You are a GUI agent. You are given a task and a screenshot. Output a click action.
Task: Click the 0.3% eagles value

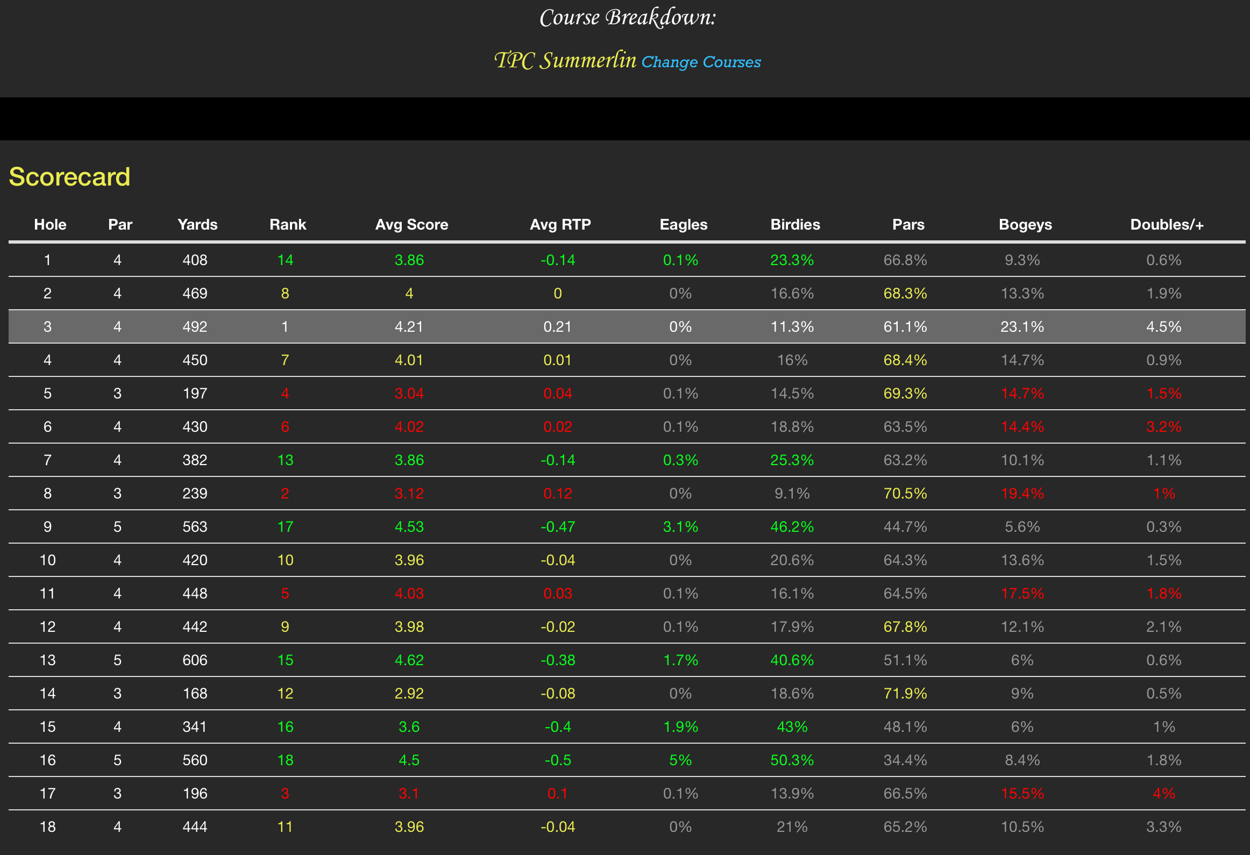point(680,460)
